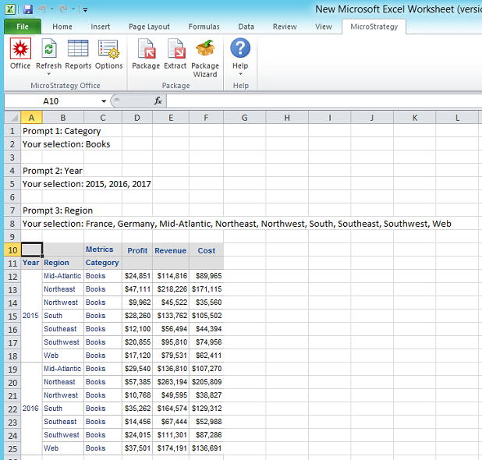Click the Year header cell
The image size is (482, 460).
point(31,263)
